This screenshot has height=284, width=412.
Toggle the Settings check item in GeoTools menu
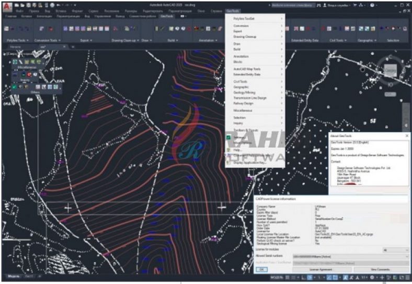coord(228,137)
